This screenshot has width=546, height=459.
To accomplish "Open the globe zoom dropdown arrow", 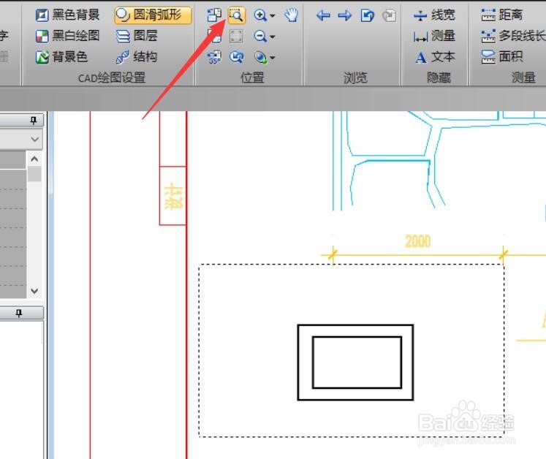I will point(273,58).
